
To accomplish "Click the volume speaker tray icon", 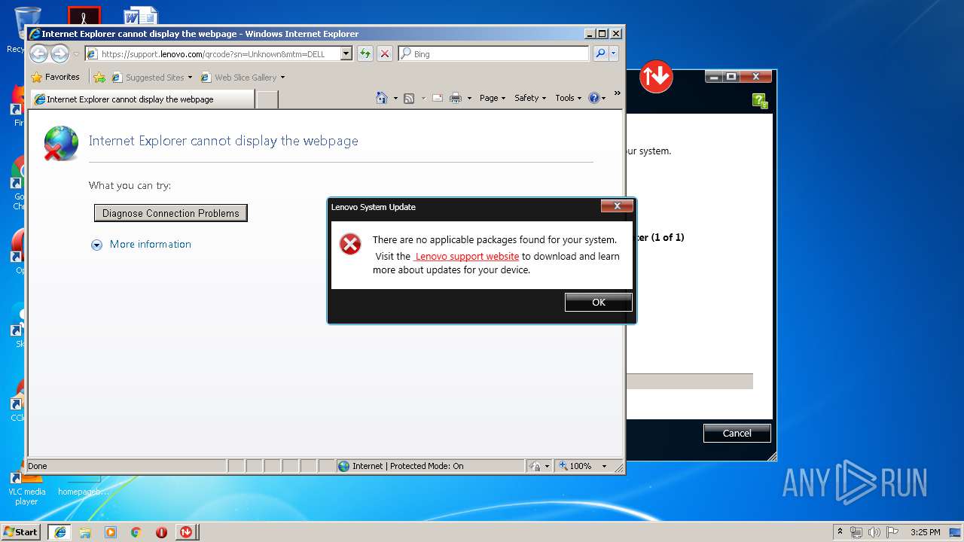I will 874,532.
